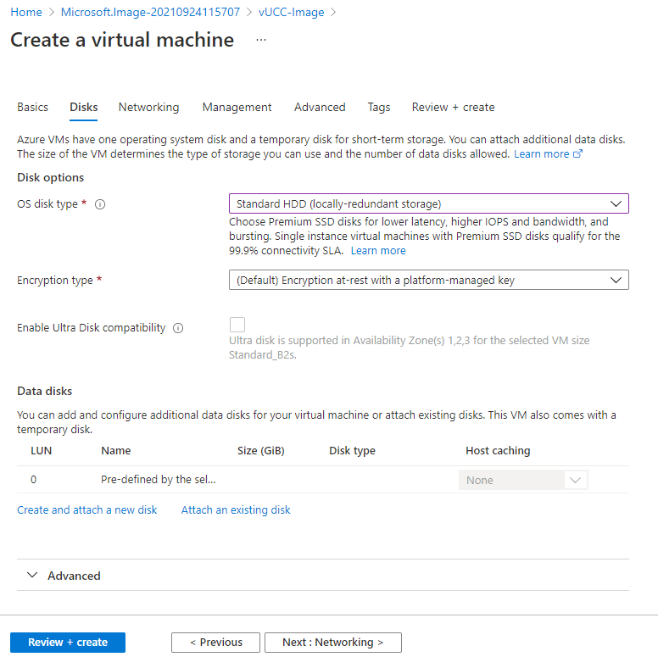This screenshot has width=658, height=668.
Task: Navigate to Home in the breadcrumb
Action: point(26,12)
